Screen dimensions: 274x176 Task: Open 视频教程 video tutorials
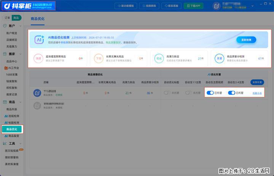149,6
